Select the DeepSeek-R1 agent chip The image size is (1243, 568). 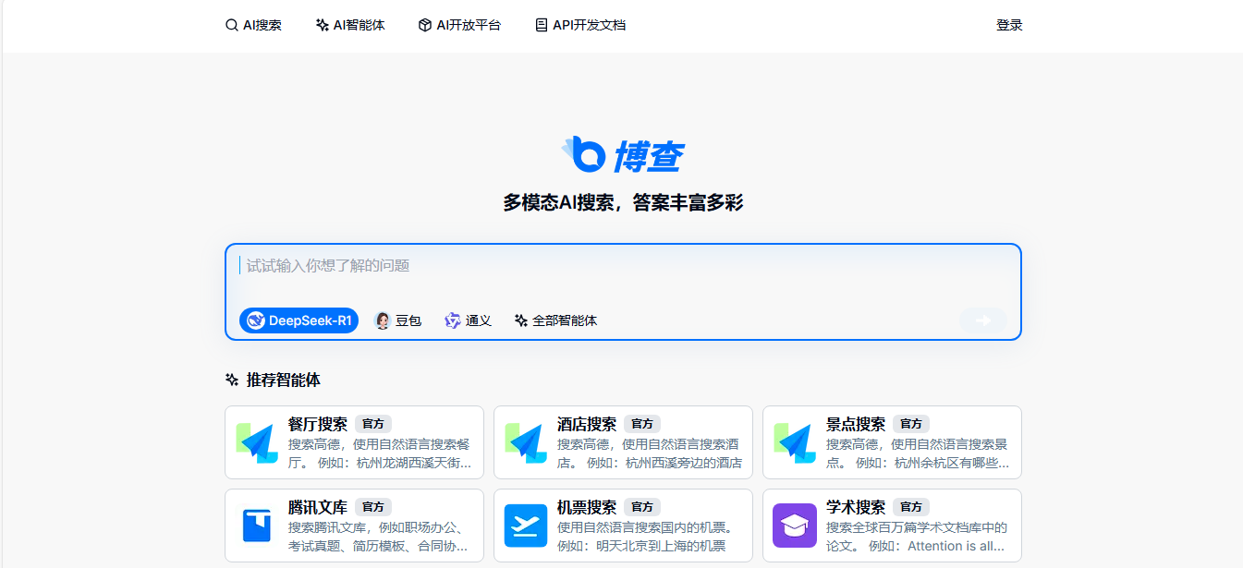point(299,320)
